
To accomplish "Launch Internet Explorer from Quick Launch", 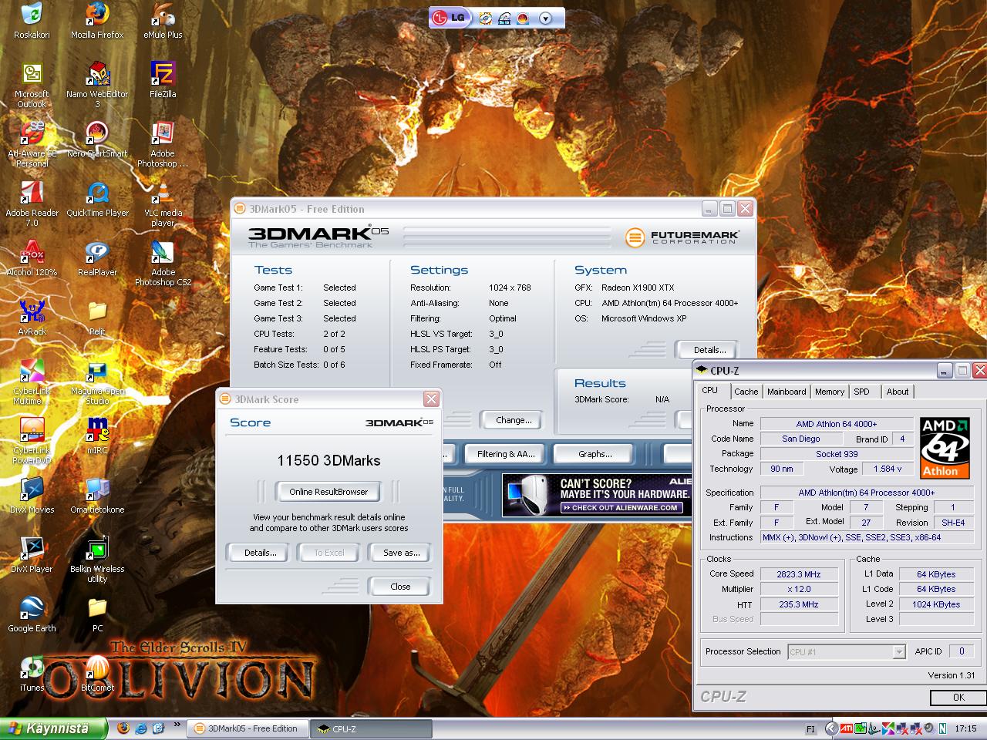I will tap(141, 728).
